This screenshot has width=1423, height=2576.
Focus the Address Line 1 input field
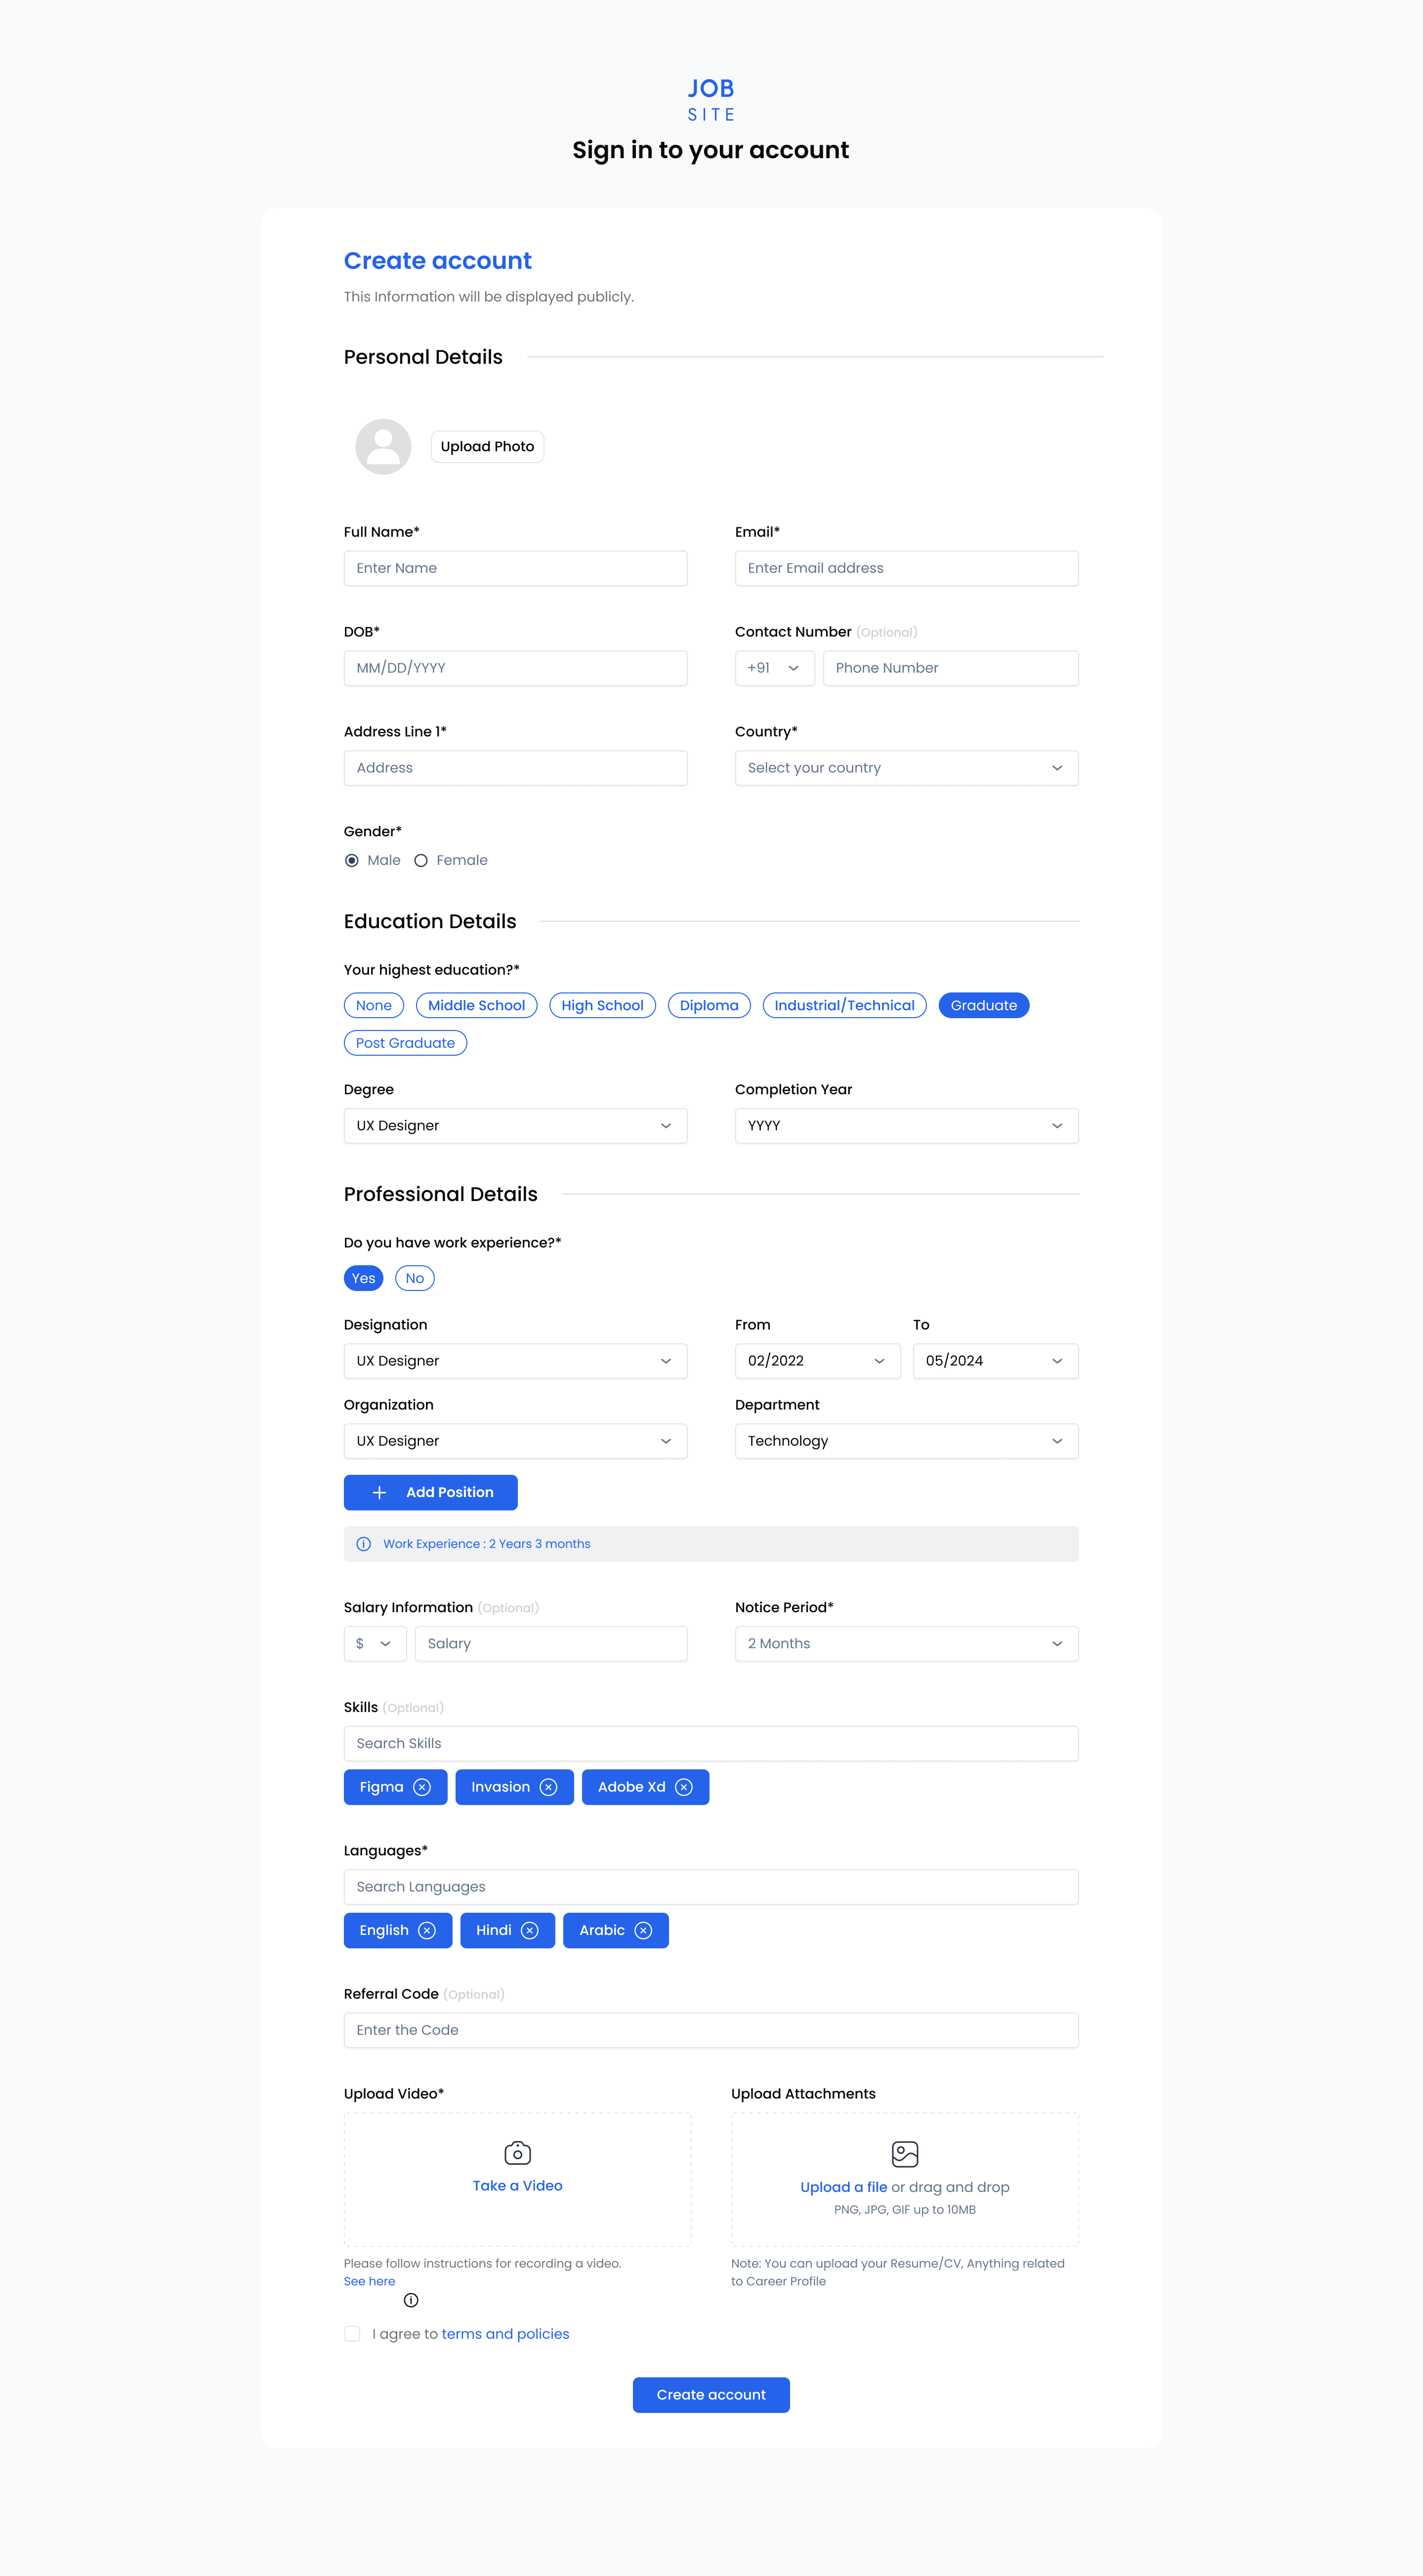515,768
